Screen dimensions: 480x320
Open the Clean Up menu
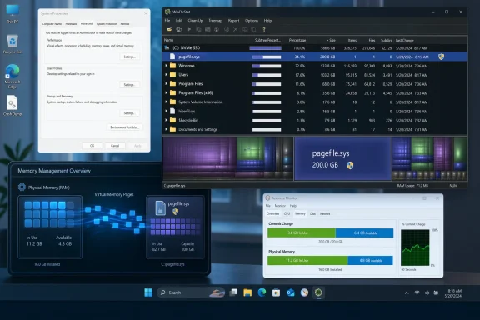tap(195, 21)
